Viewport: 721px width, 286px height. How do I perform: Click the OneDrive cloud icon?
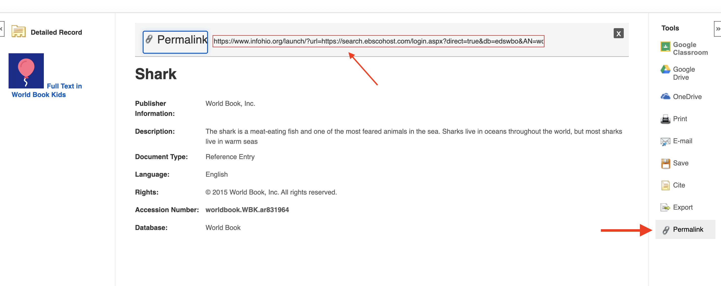665,96
